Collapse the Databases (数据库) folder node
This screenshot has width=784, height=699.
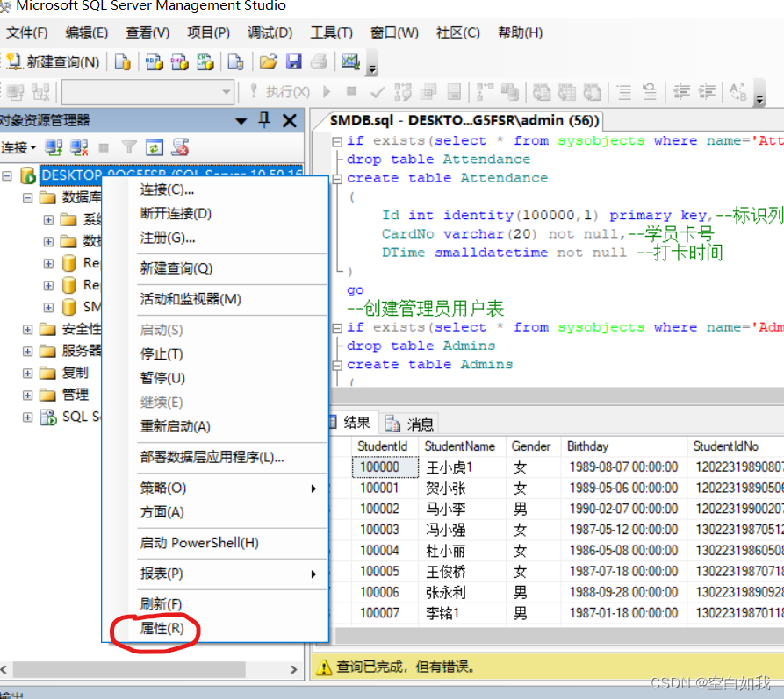point(27,198)
